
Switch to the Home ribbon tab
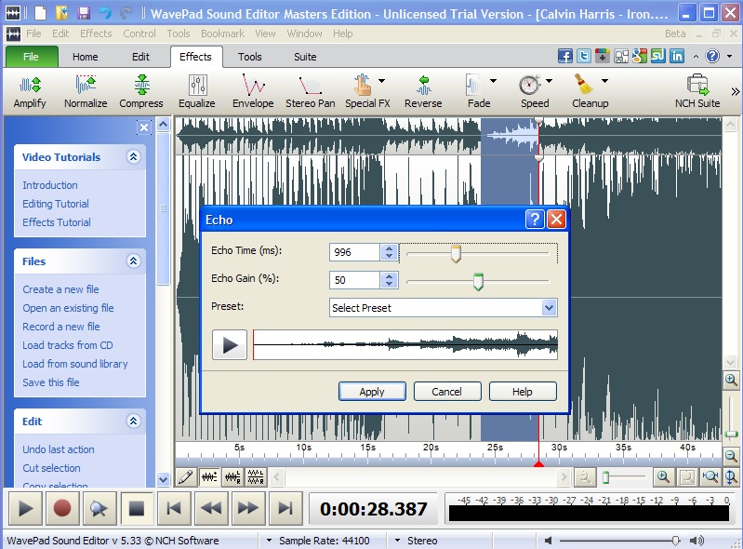(x=86, y=57)
